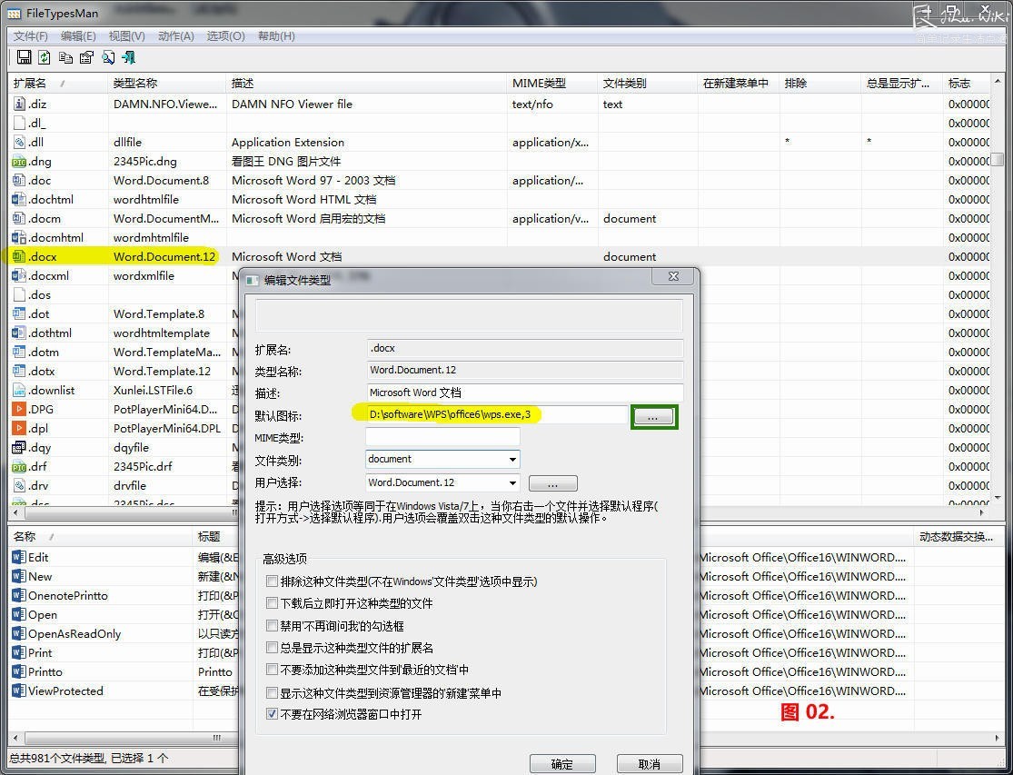Click the text/nfo MIME type cell
The width and height of the screenshot is (1013, 775).
pos(532,104)
